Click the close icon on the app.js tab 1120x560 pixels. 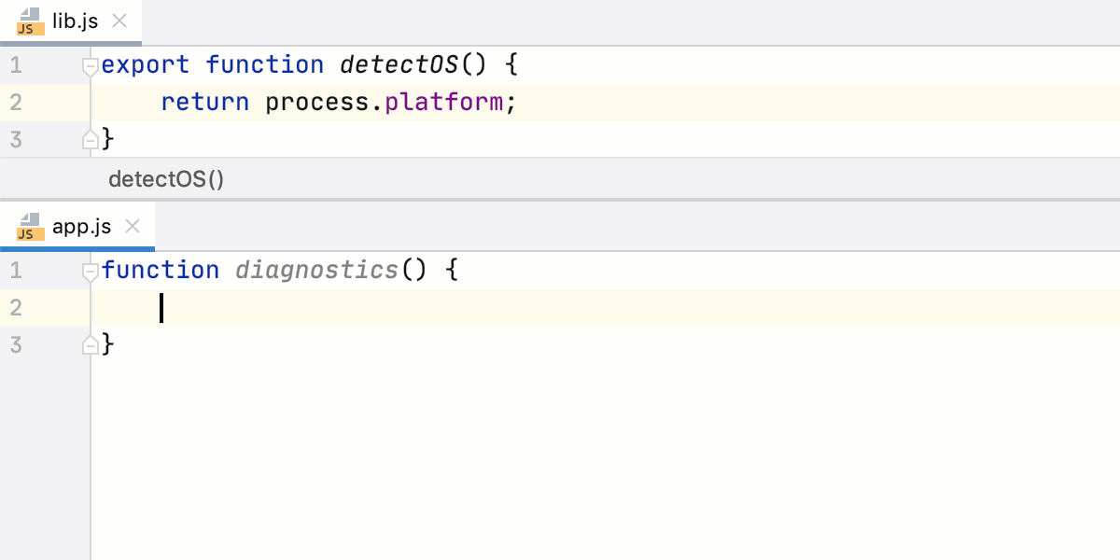point(133,224)
